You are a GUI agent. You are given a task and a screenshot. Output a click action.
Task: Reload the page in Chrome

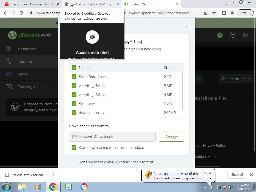(21, 13)
